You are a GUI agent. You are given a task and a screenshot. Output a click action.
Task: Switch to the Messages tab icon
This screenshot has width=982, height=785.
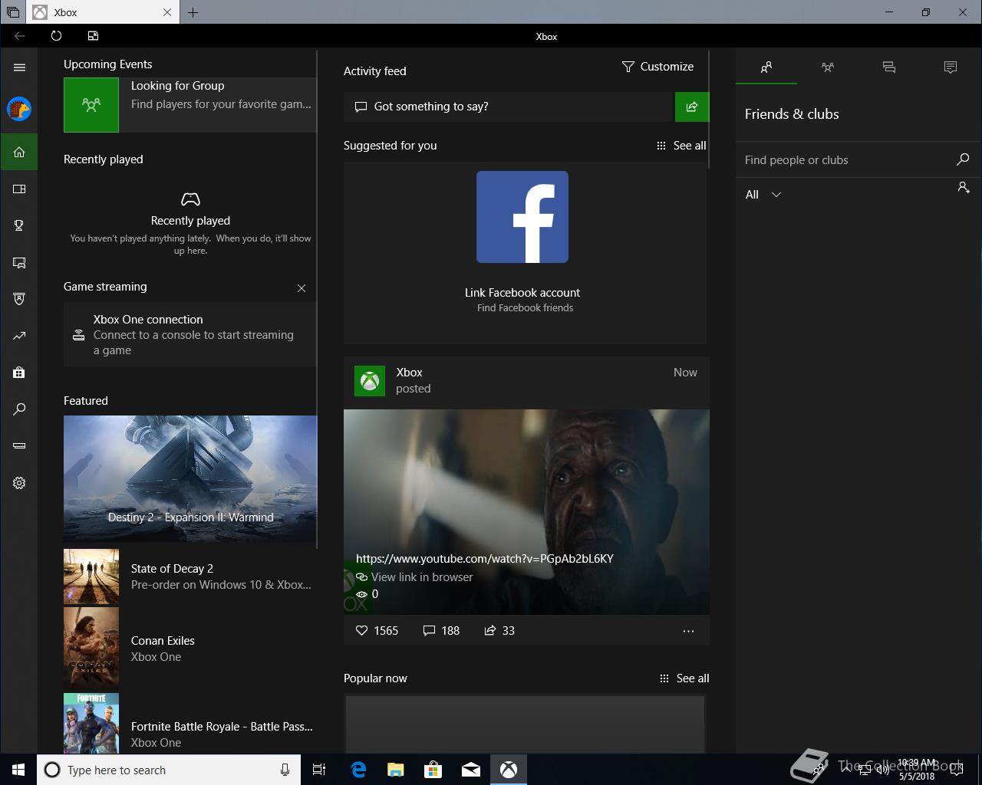(x=889, y=67)
